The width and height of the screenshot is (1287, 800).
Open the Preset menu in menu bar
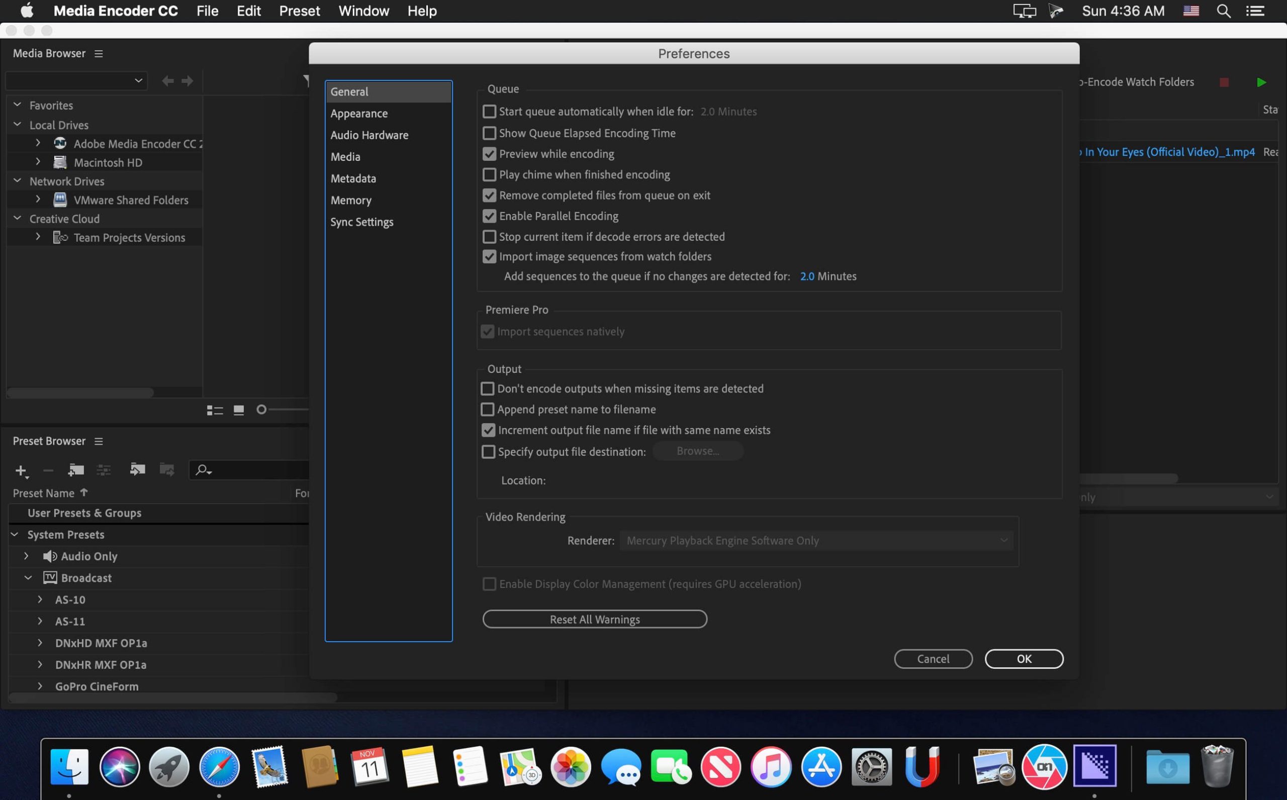point(299,11)
